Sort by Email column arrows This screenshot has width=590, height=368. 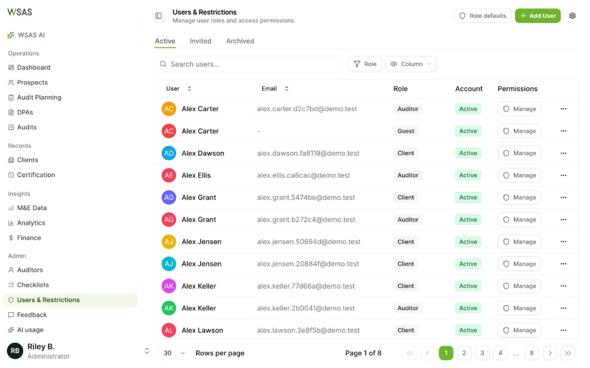point(287,89)
